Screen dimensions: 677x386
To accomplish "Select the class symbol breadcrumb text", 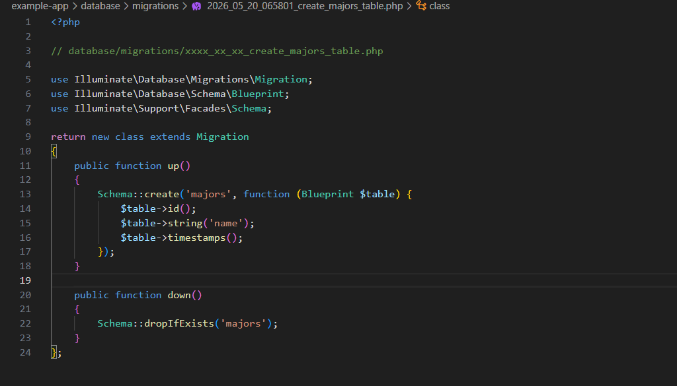I will [440, 6].
